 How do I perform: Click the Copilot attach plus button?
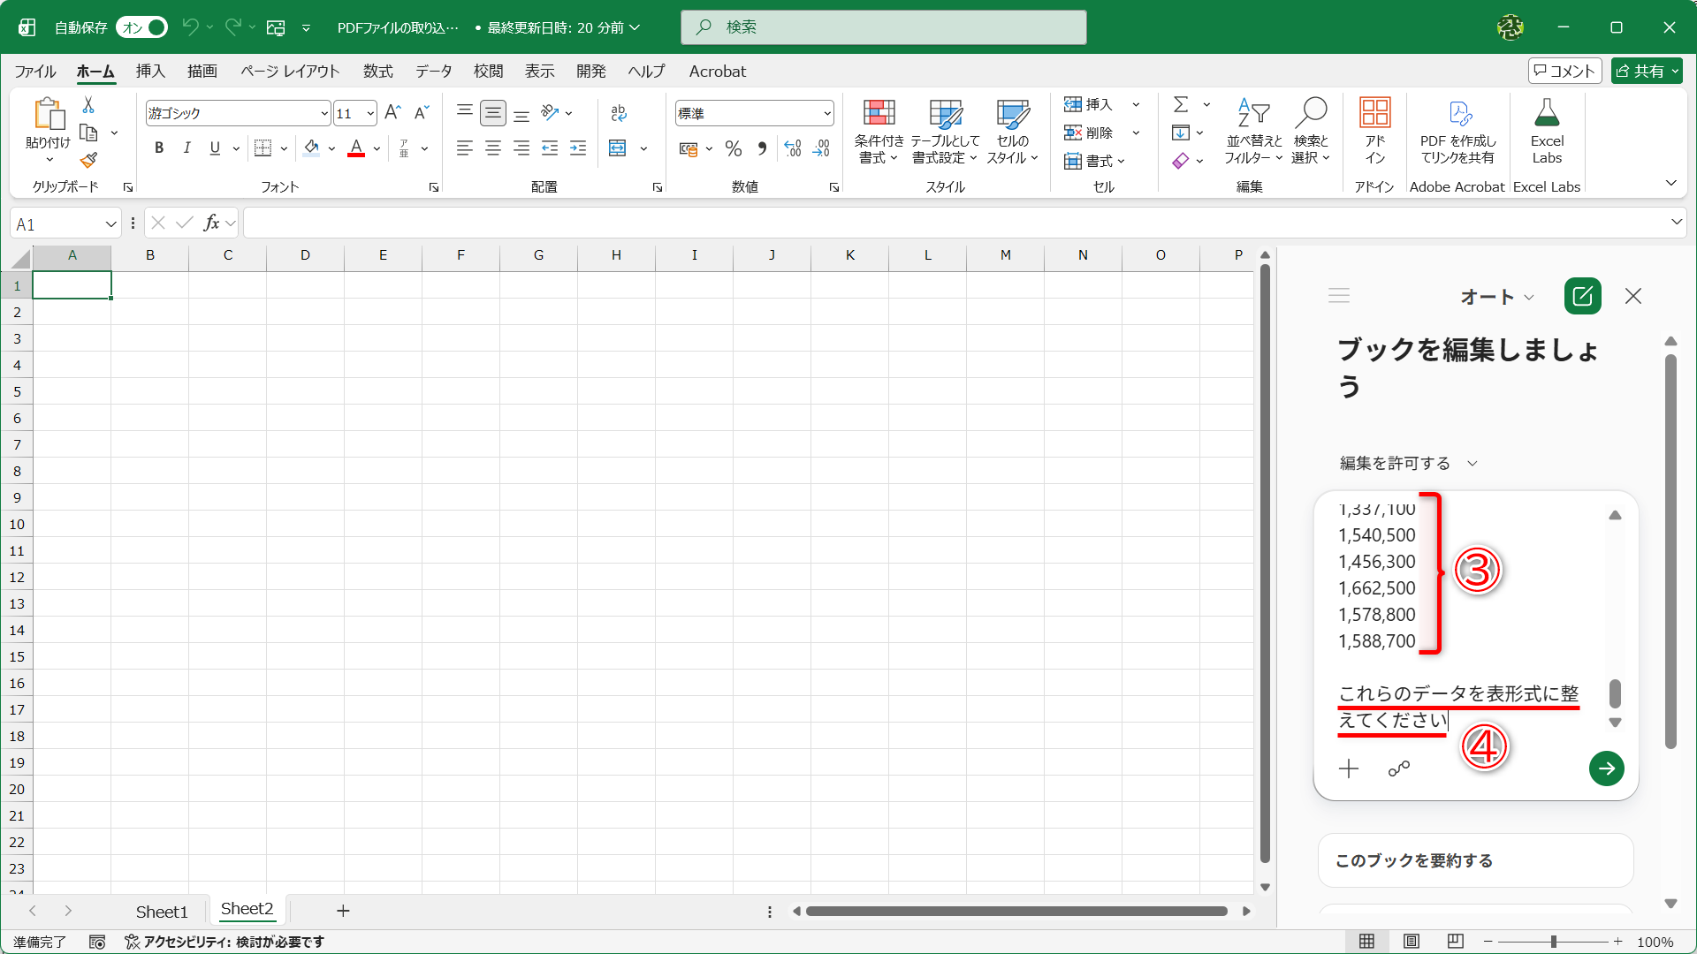tap(1349, 768)
